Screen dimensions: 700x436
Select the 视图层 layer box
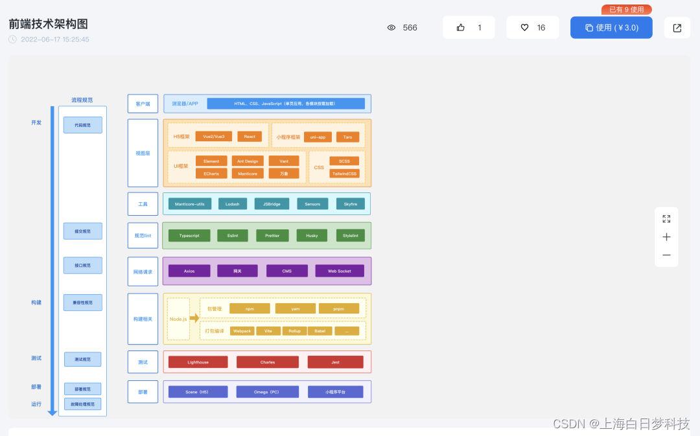(143, 153)
